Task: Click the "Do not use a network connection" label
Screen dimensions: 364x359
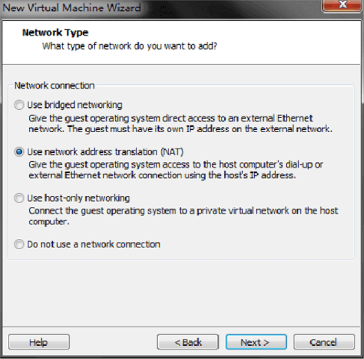Action: tap(93, 244)
